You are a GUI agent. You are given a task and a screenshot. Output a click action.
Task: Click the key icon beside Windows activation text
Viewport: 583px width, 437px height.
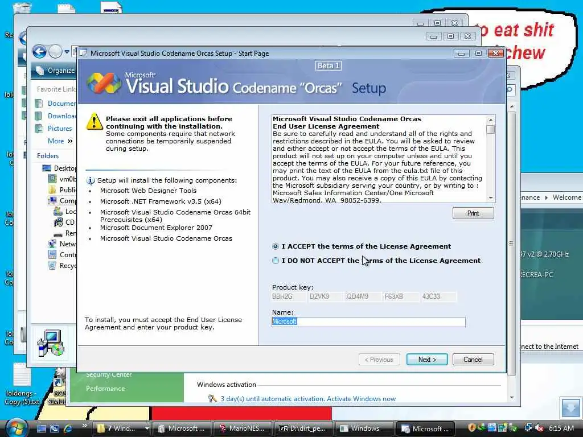212,398
